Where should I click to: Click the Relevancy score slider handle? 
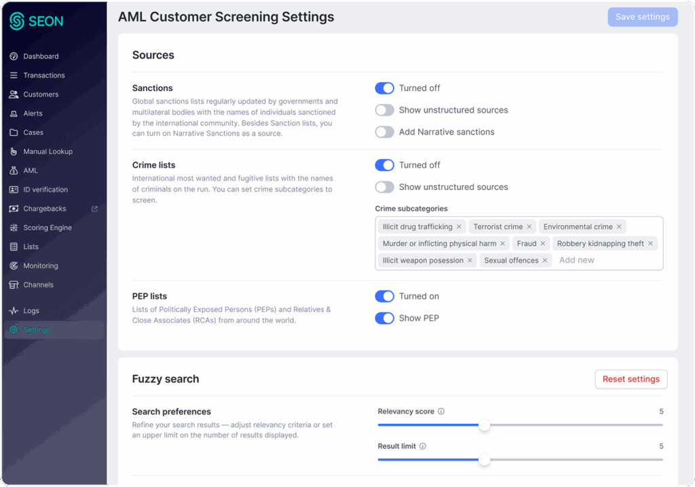point(485,425)
